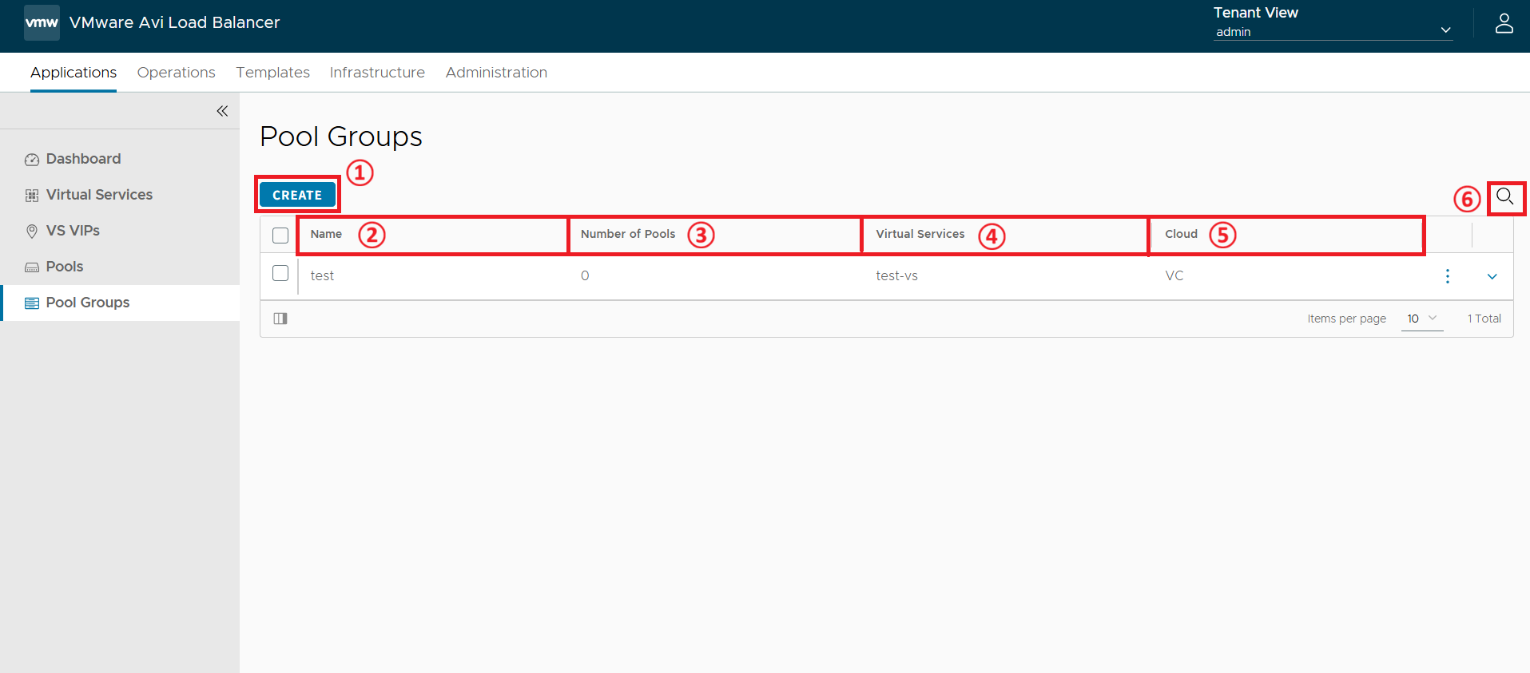Check the select-all header checkbox
The height and width of the screenshot is (673, 1530).
pyautogui.click(x=280, y=236)
